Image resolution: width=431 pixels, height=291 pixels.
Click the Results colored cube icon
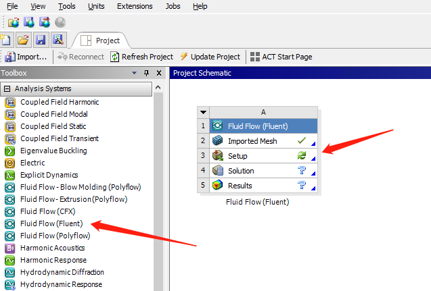(x=217, y=185)
